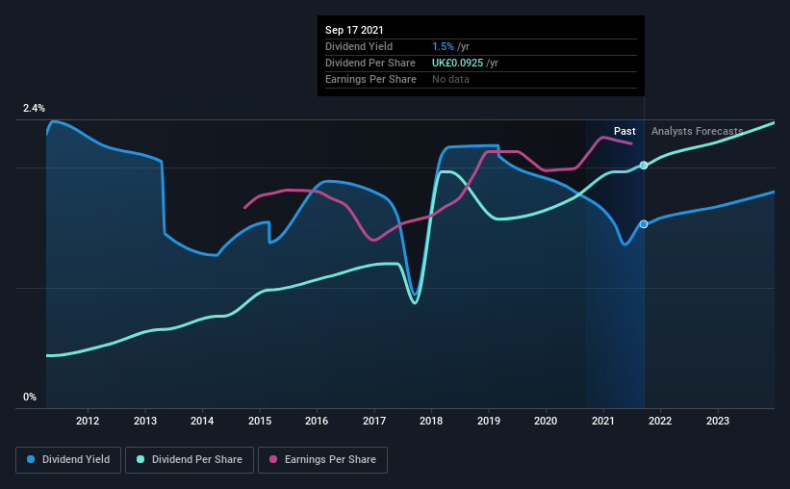
Task: Toggle the Dividend Yield legend button
Action: [x=68, y=460]
